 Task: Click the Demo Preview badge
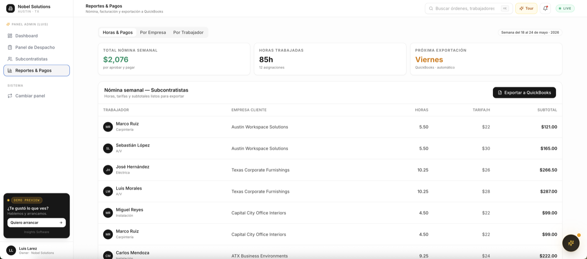pos(26,200)
